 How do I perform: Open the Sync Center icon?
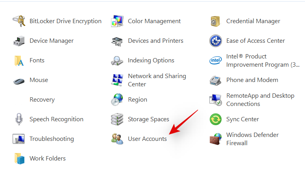(x=216, y=119)
